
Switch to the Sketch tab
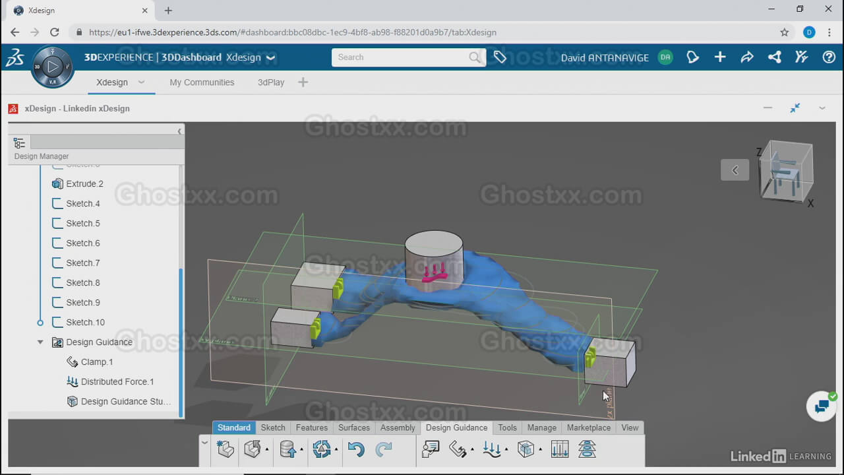point(273,427)
